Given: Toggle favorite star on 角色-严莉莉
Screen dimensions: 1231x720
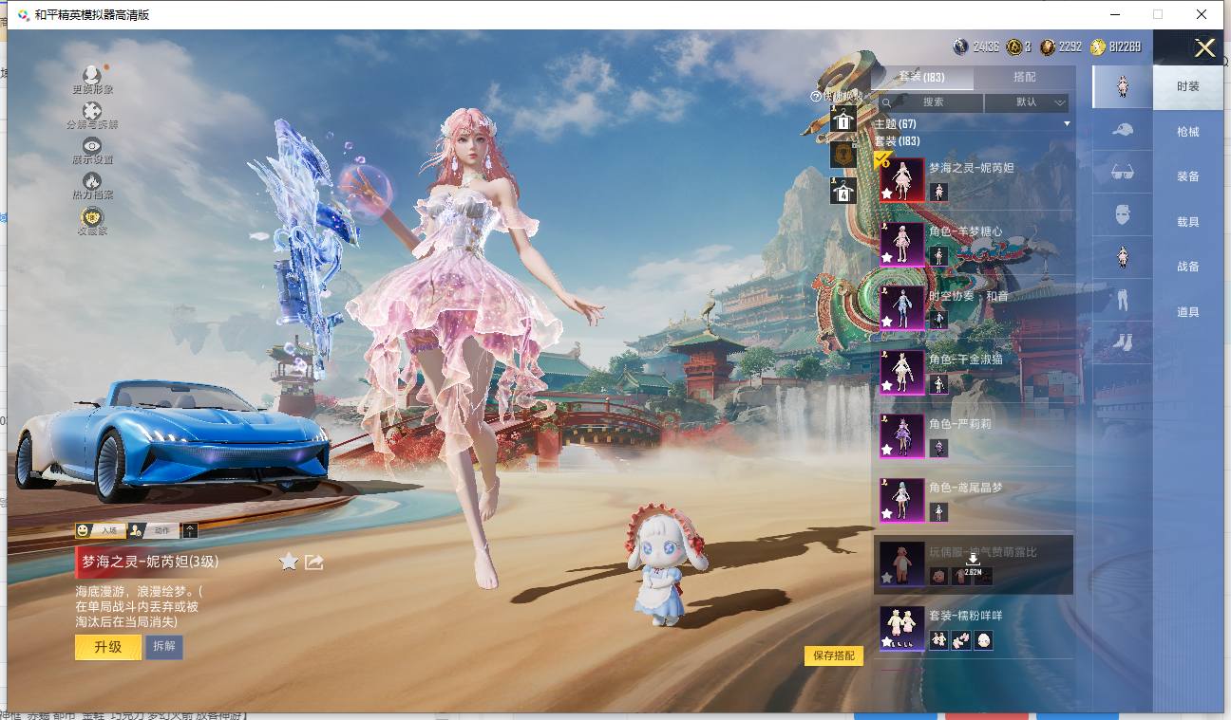Looking at the screenshot, I should click(887, 450).
